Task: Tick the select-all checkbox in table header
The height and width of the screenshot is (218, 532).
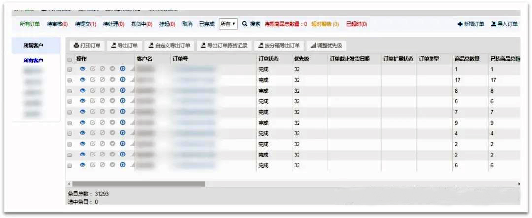Action: coord(69,60)
